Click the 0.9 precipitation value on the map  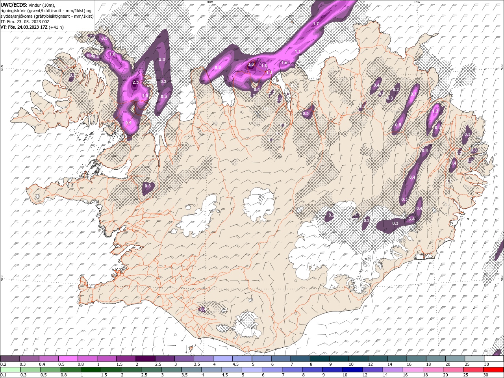[x=128, y=123]
